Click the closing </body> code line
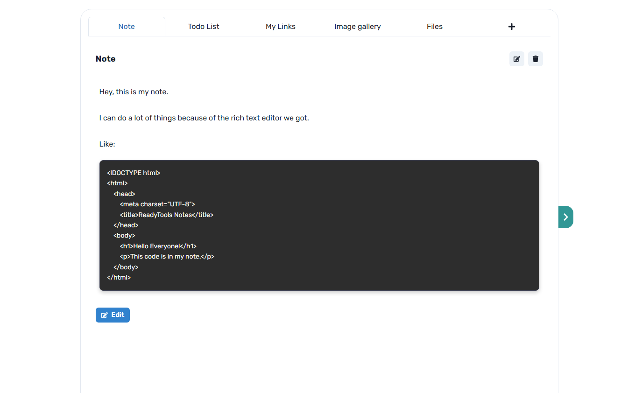Screen dimensions: 628x393 (x=126, y=267)
